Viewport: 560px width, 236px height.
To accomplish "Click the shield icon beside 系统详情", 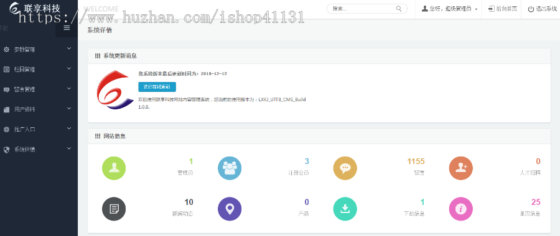I will pos(6,150).
